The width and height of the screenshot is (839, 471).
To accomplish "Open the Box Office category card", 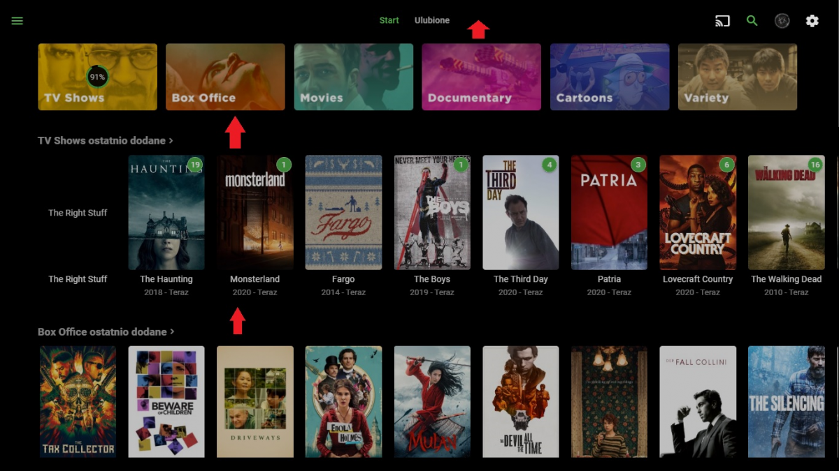I will [225, 77].
